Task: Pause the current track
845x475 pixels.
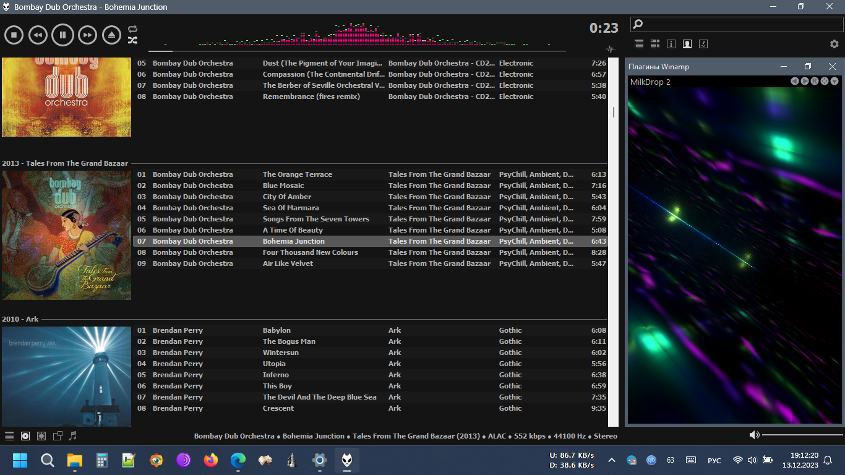Action: tap(62, 35)
